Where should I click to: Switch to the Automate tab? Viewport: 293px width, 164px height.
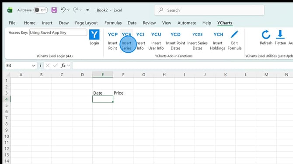(187, 23)
